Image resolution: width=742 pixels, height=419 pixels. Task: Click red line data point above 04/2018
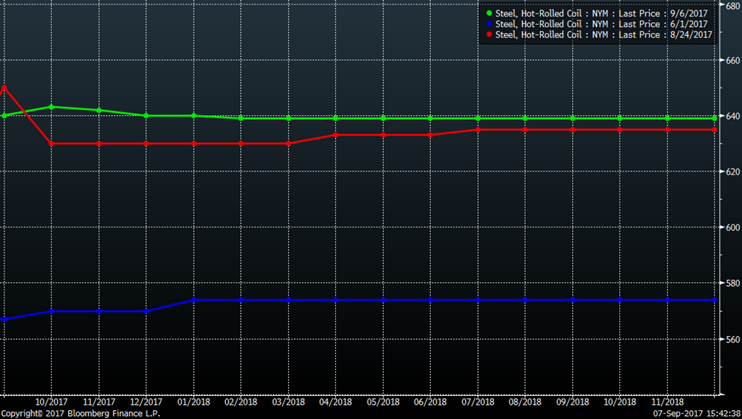point(336,135)
